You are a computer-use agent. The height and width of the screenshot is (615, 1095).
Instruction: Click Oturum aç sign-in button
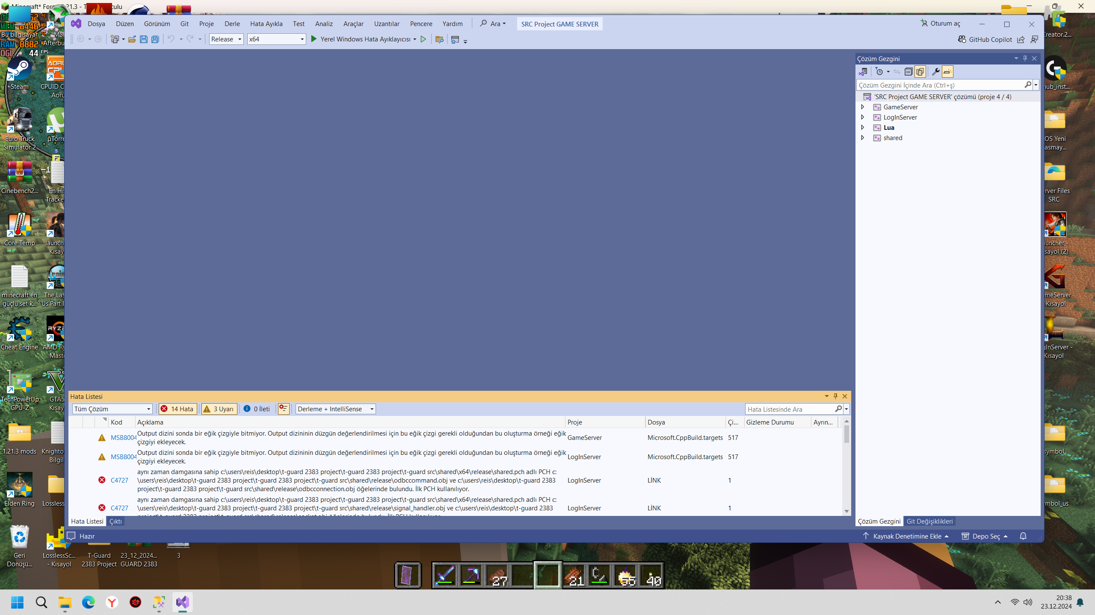[x=941, y=23]
